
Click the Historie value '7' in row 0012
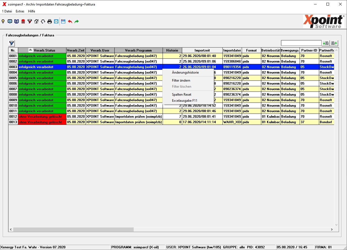tap(172, 117)
